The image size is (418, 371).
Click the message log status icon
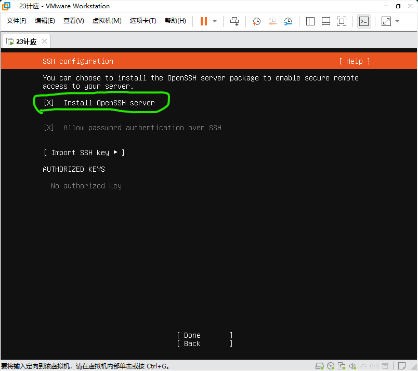coord(402,366)
